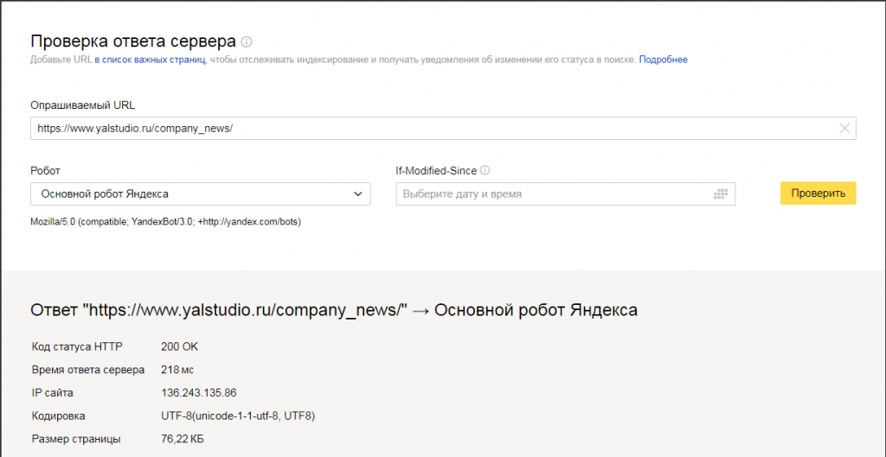This screenshot has height=457, width=886.
Task: Expand the Робот dropdown
Action: (201, 194)
